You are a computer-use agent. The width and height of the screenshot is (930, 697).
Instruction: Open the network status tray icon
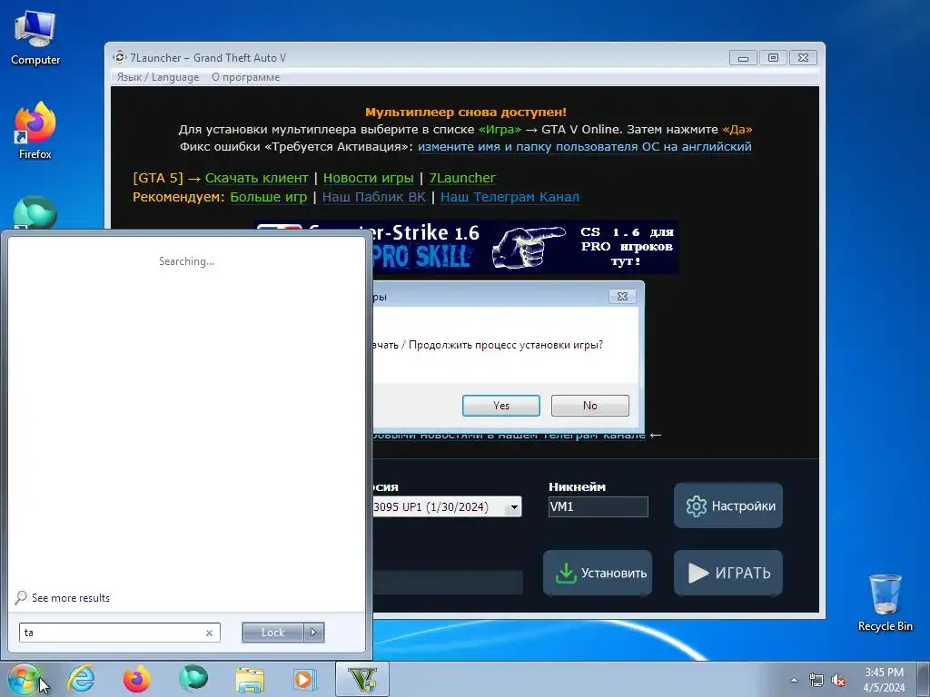point(816,681)
